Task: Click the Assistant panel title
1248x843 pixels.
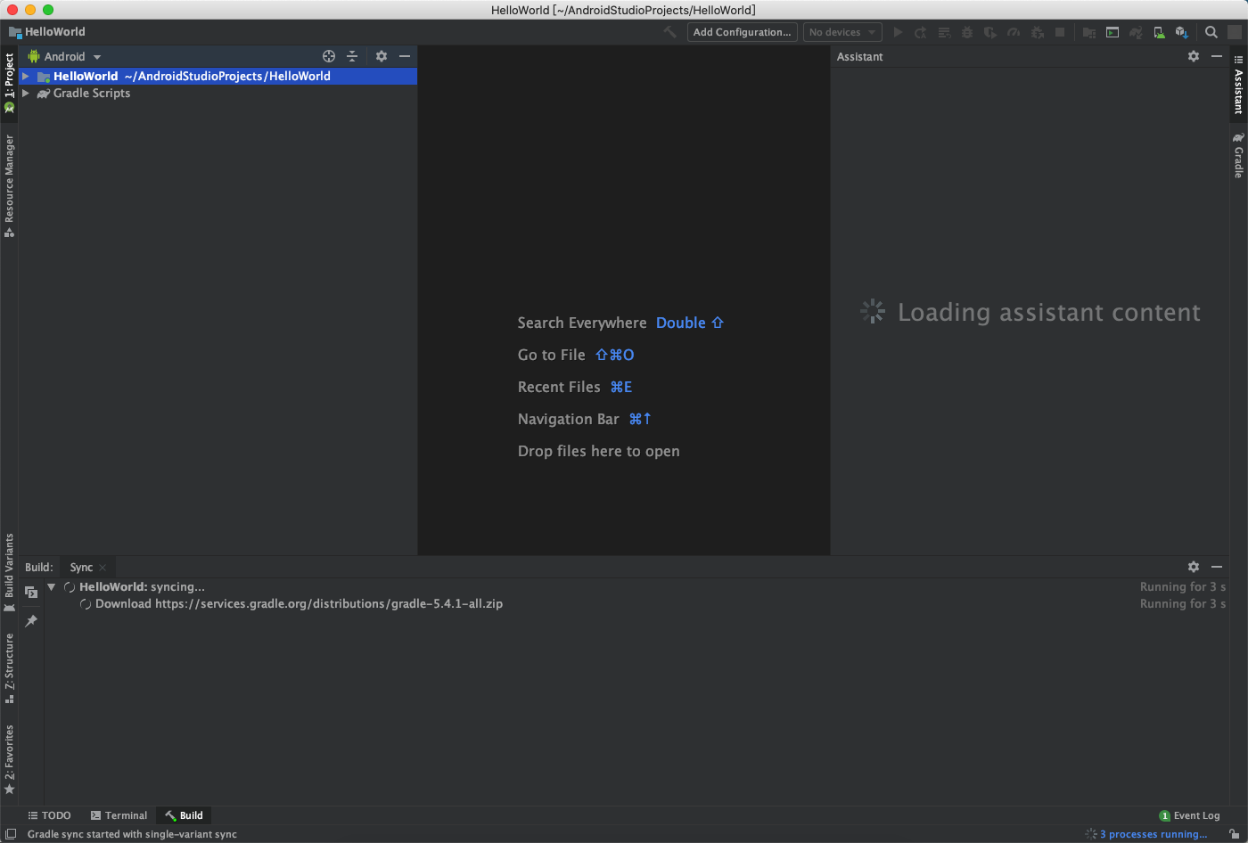Action: 859,57
